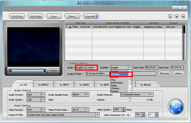Click the email envelope round icon
Image resolution: width=191 pixels, height=123 pixels.
click(183, 16)
